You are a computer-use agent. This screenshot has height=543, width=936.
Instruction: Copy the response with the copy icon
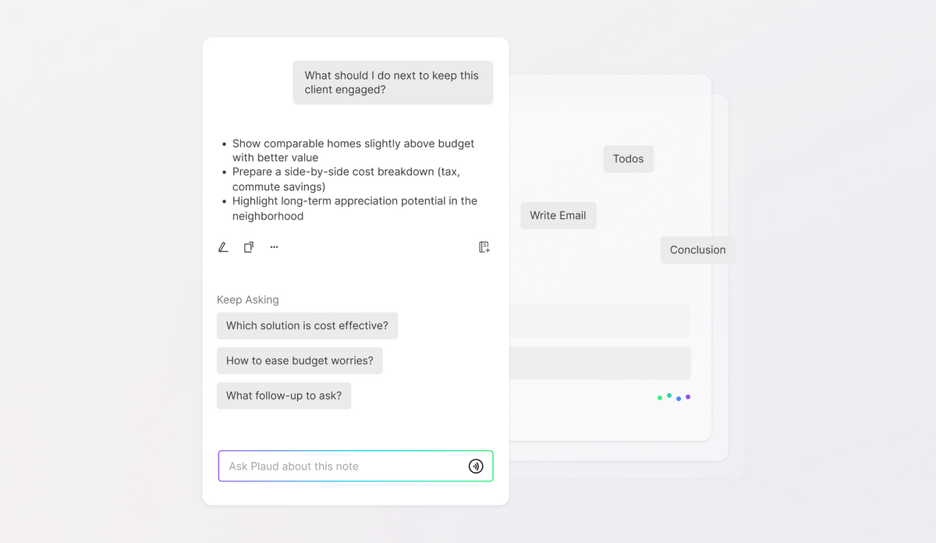click(249, 247)
